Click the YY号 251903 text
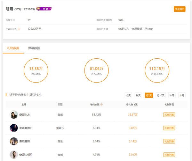 tap(25, 9)
